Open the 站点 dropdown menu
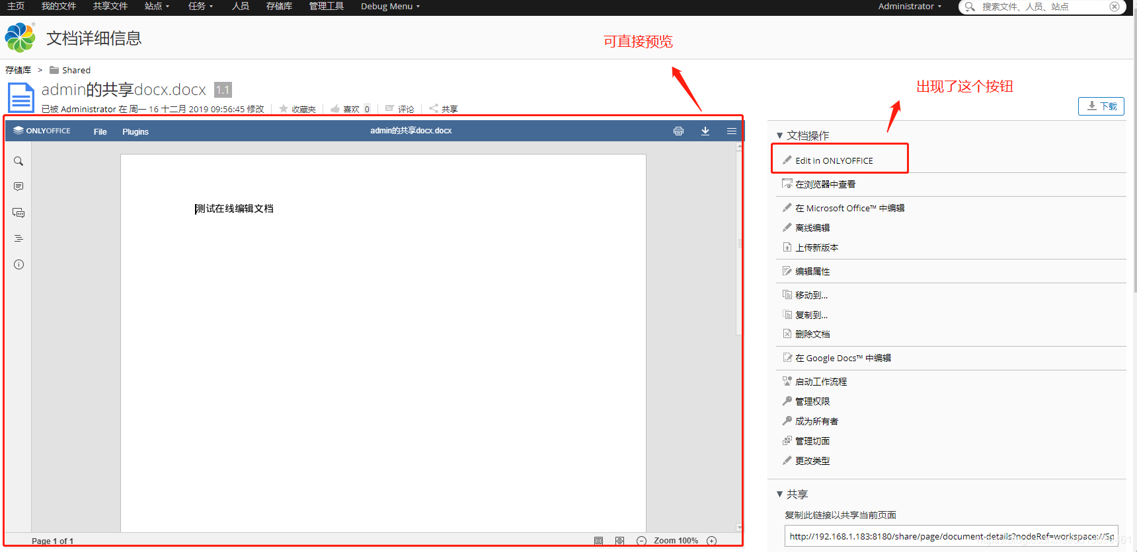The height and width of the screenshot is (552, 1137). click(157, 6)
